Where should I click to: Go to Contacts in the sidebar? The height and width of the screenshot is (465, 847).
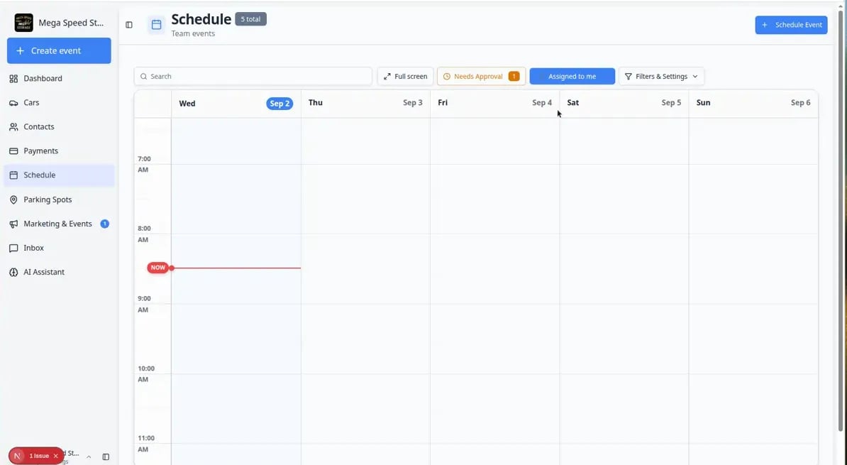(59, 126)
